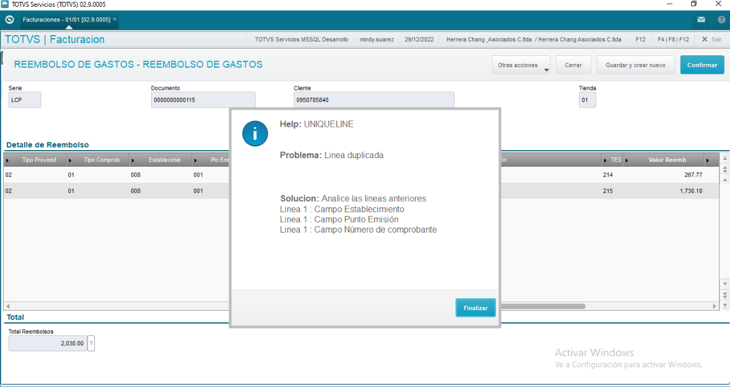Click the Total Reembolsos field
Viewport: 730px width, 387px height.
coord(47,343)
